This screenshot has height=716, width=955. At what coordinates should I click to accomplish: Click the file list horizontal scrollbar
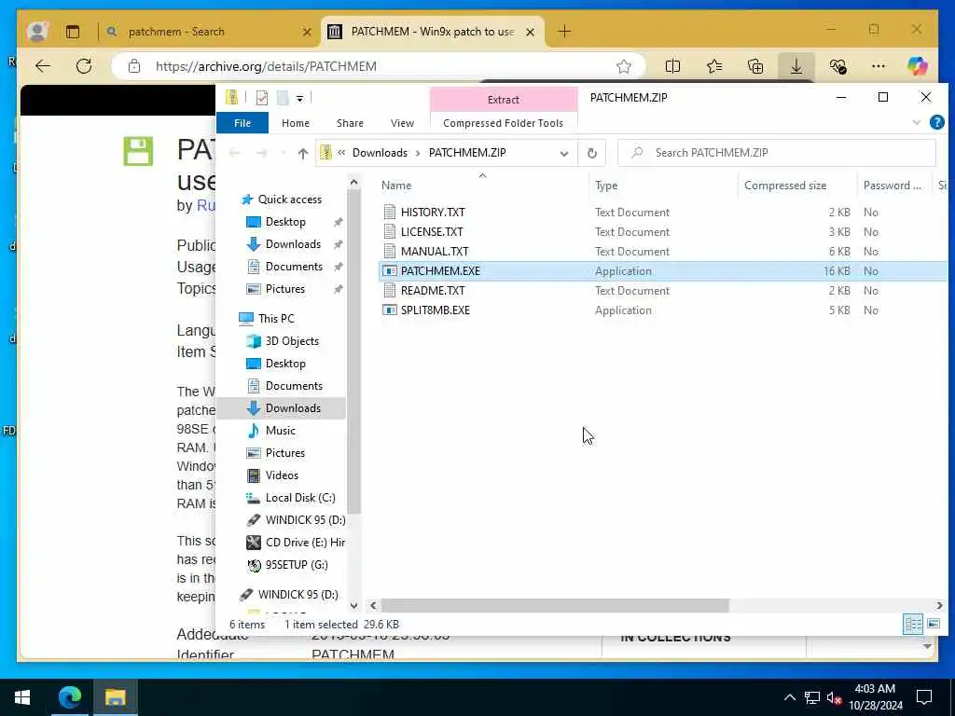click(x=554, y=605)
